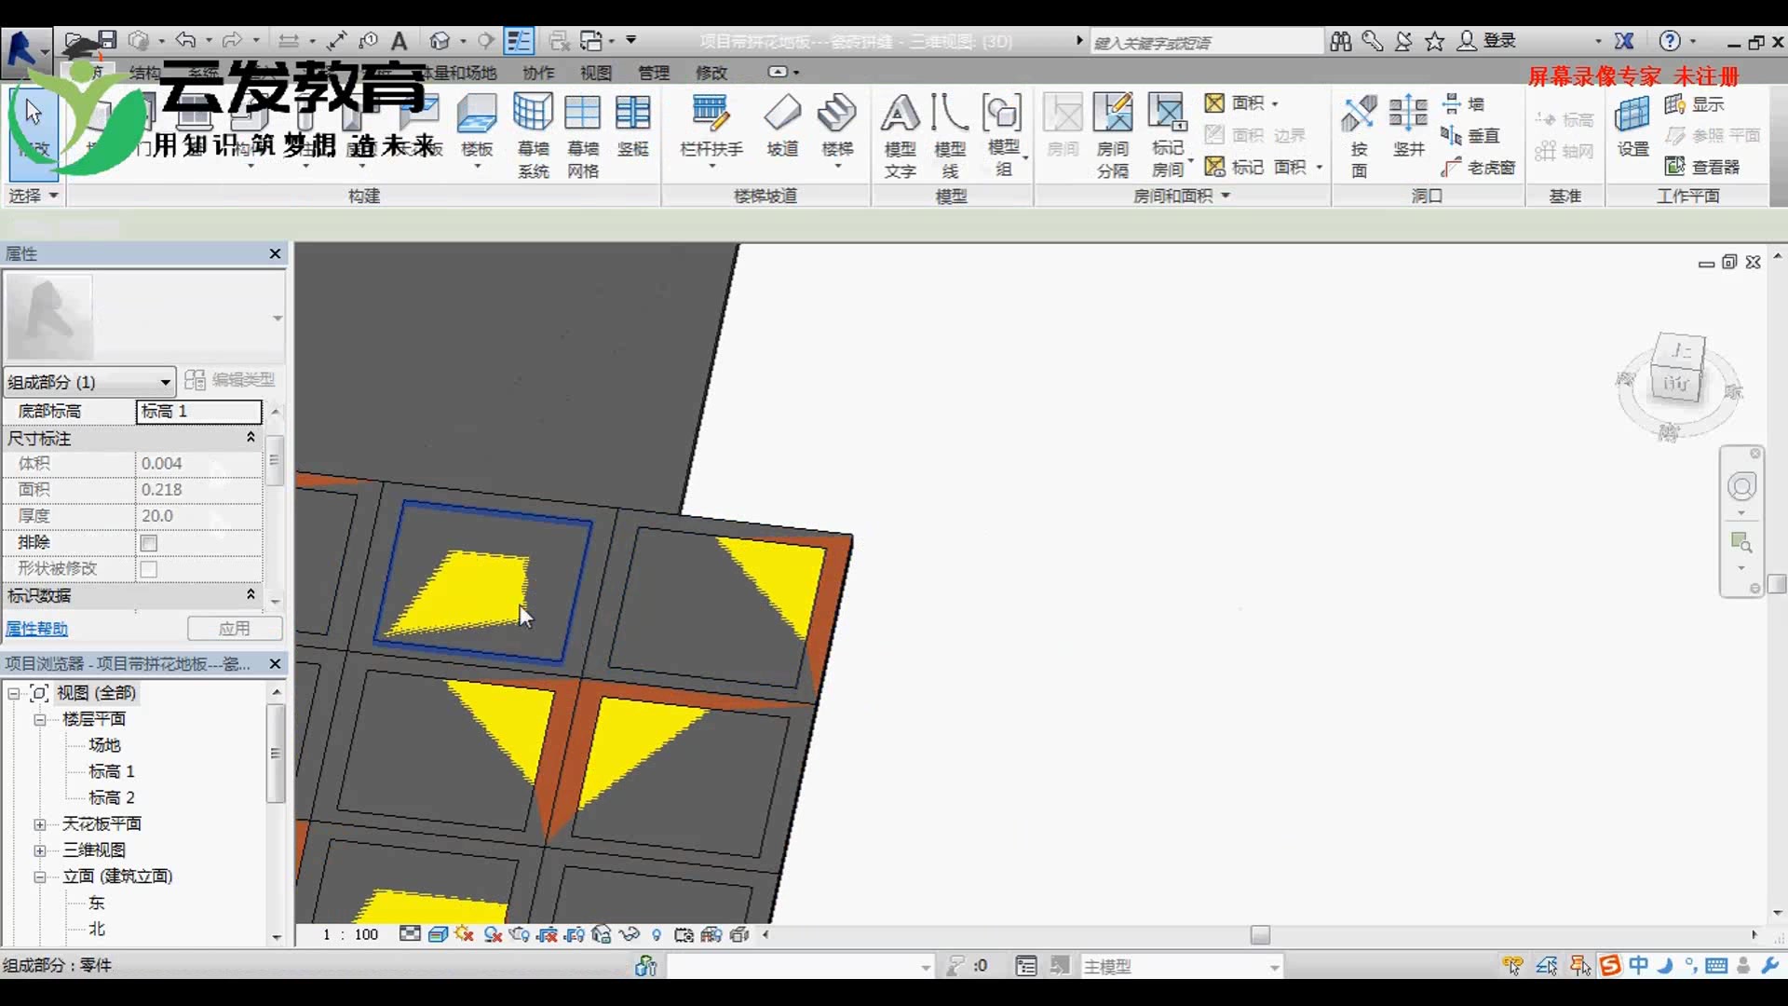
Task: Check the 排除 checkbox in Properties
Action: 148,542
